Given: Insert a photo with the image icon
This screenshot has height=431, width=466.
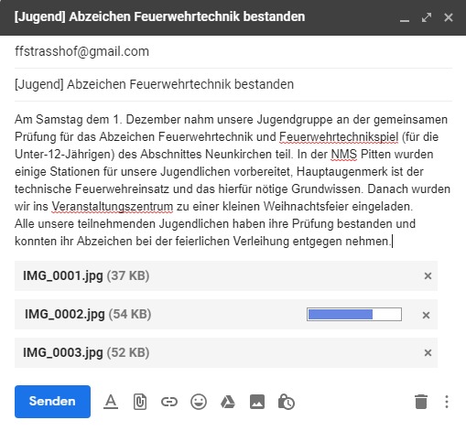Looking at the screenshot, I should coord(257,402).
